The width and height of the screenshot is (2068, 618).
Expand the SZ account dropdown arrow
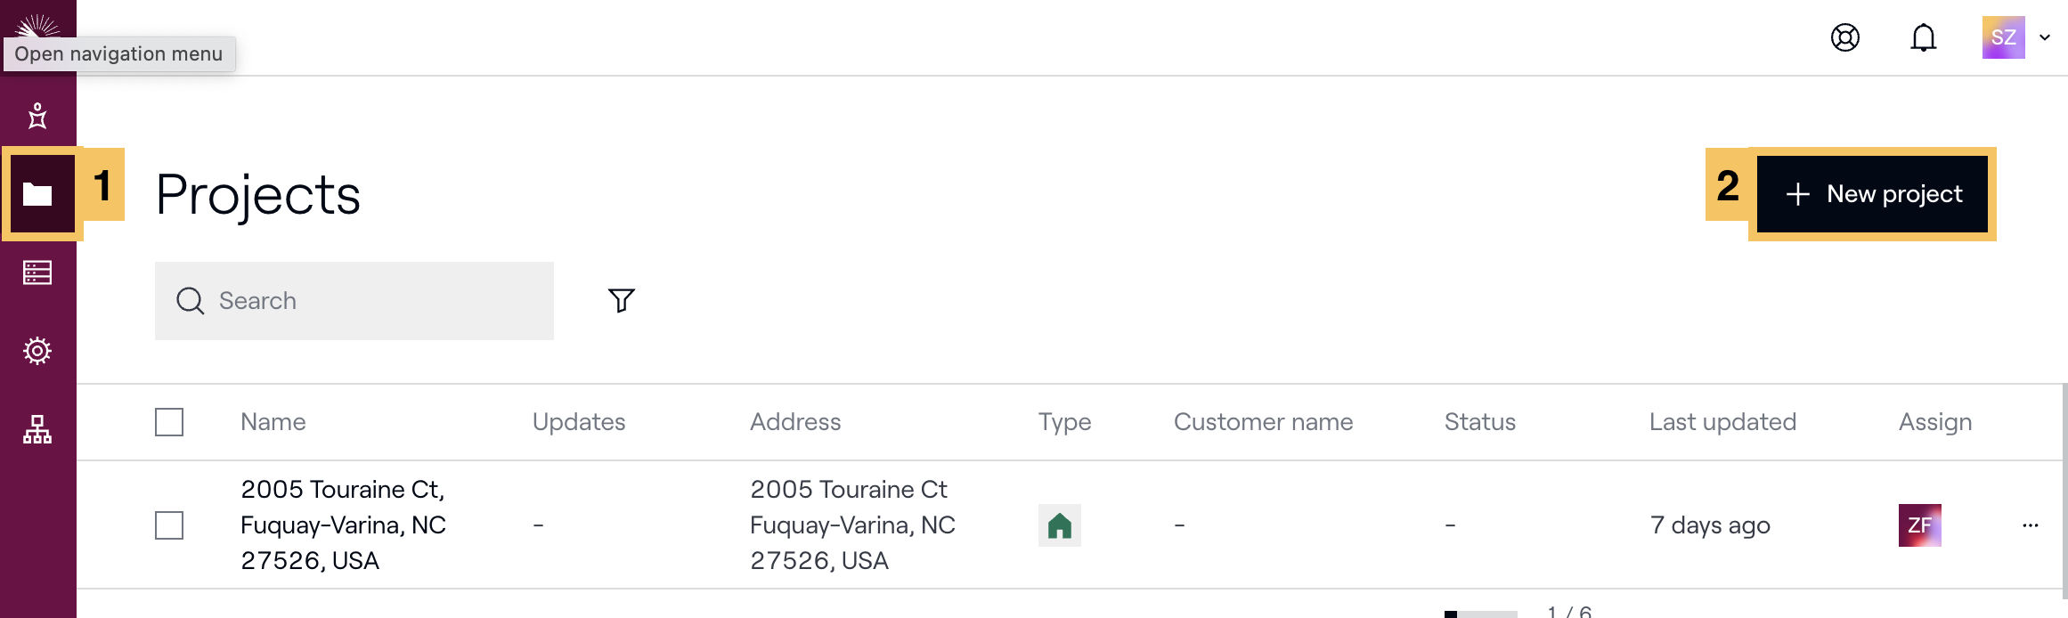click(x=2045, y=37)
